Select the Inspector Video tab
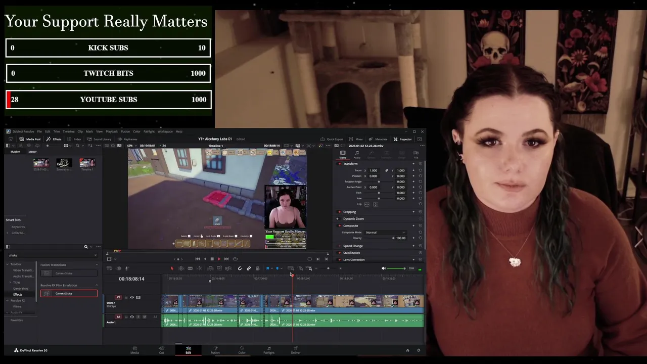This screenshot has width=647, height=364. click(342, 154)
